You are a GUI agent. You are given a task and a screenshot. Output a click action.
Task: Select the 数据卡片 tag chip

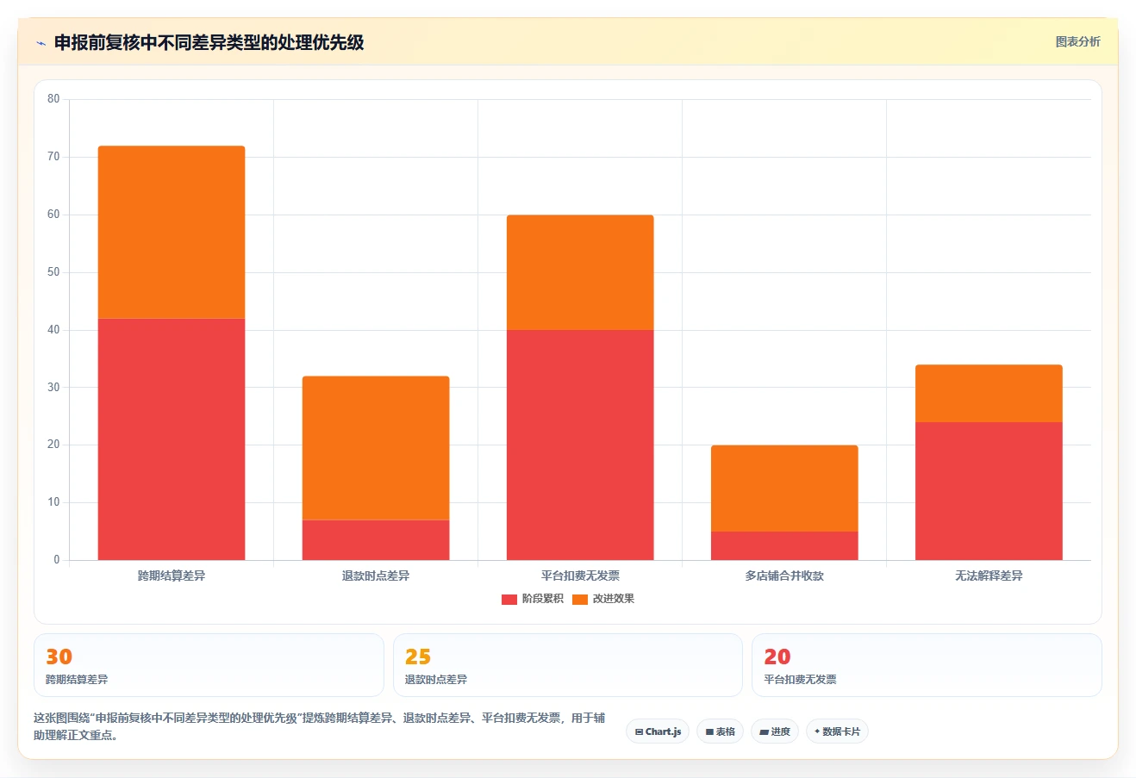837,731
